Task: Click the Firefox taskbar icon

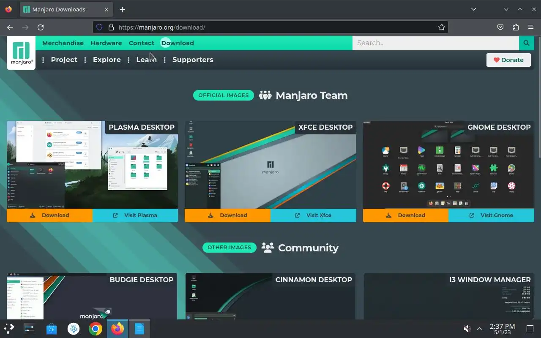Action: coord(117,329)
